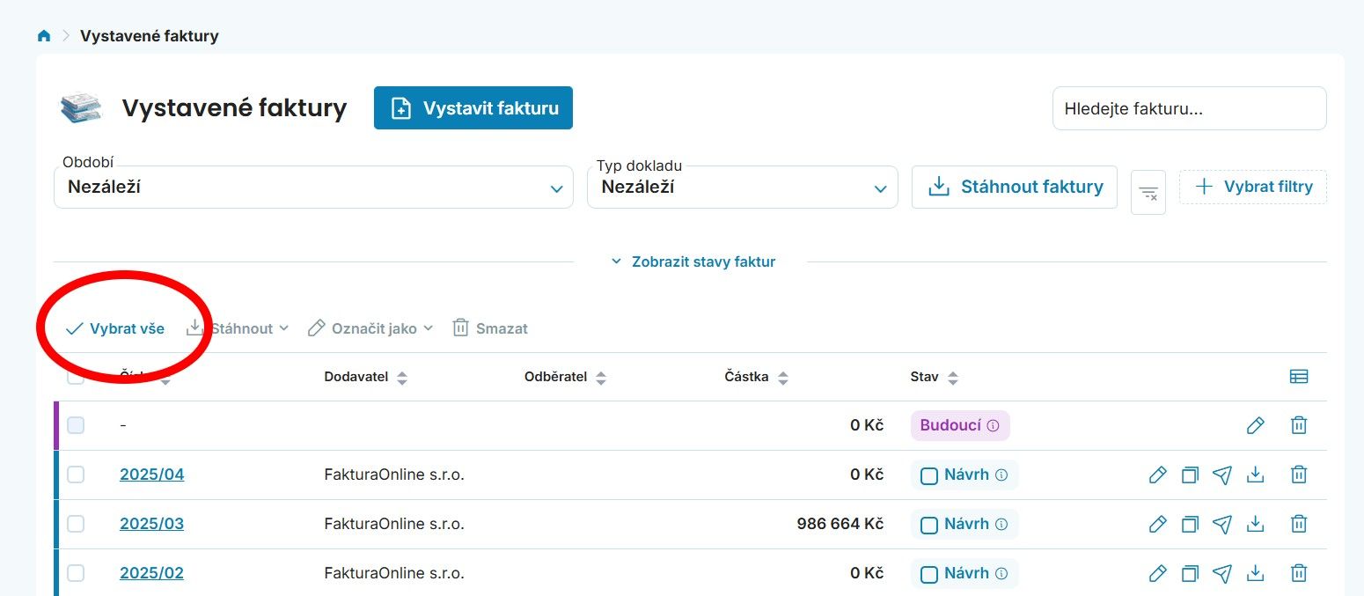The height and width of the screenshot is (596, 1364).
Task: Tick checkbox for invoice 2025/04
Action: coord(76,475)
